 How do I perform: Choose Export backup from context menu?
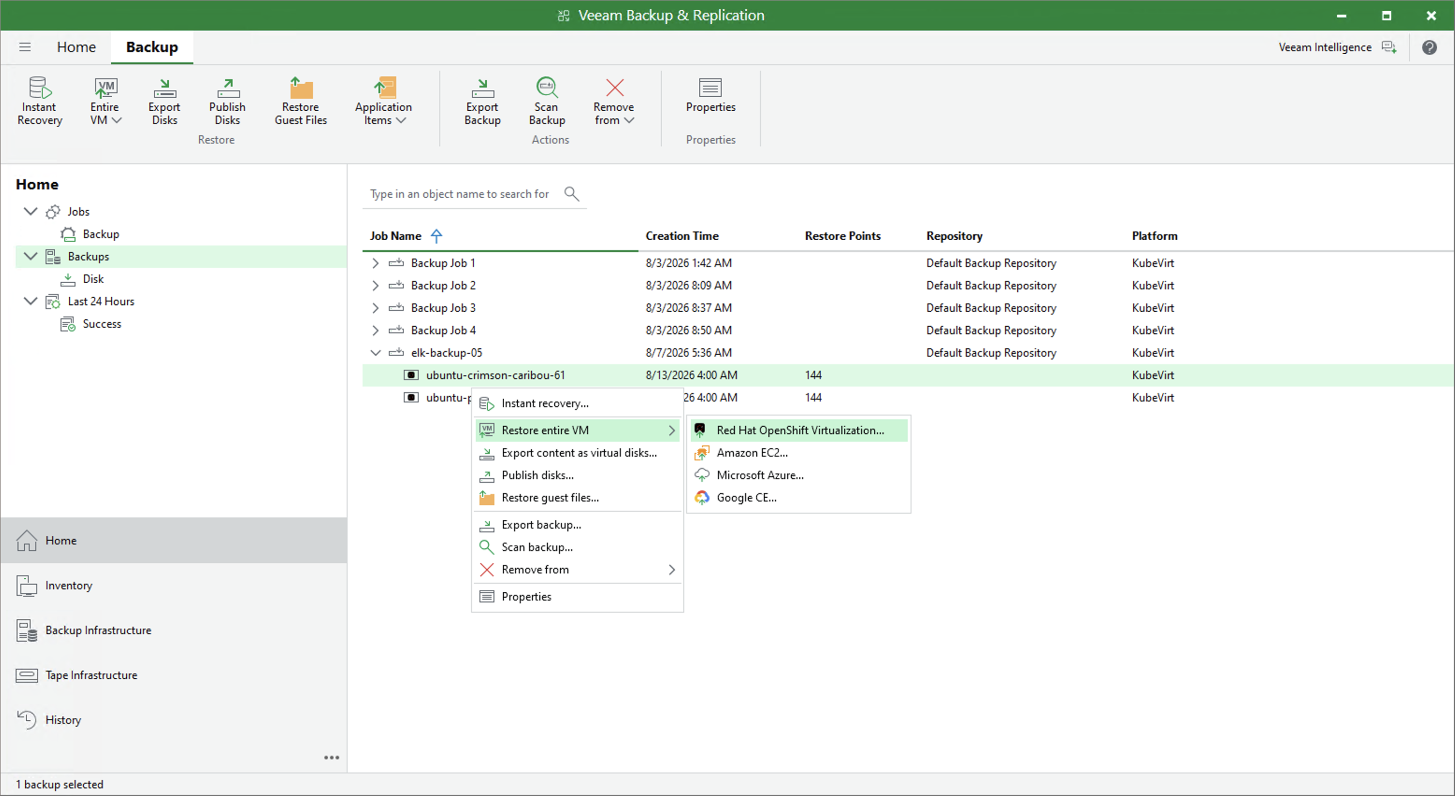(577, 524)
